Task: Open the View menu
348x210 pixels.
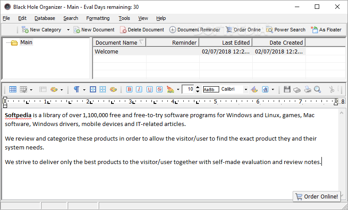Action: point(143,19)
